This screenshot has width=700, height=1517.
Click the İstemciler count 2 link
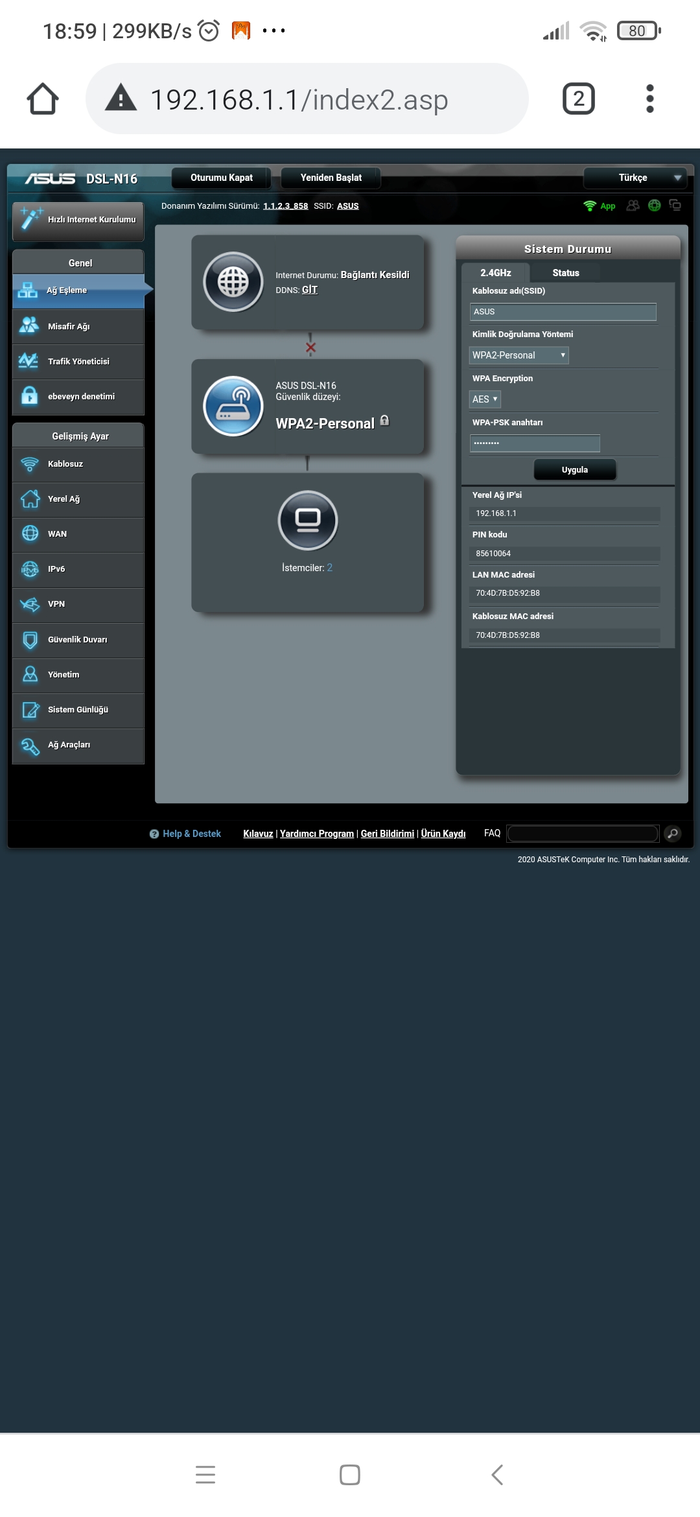330,568
